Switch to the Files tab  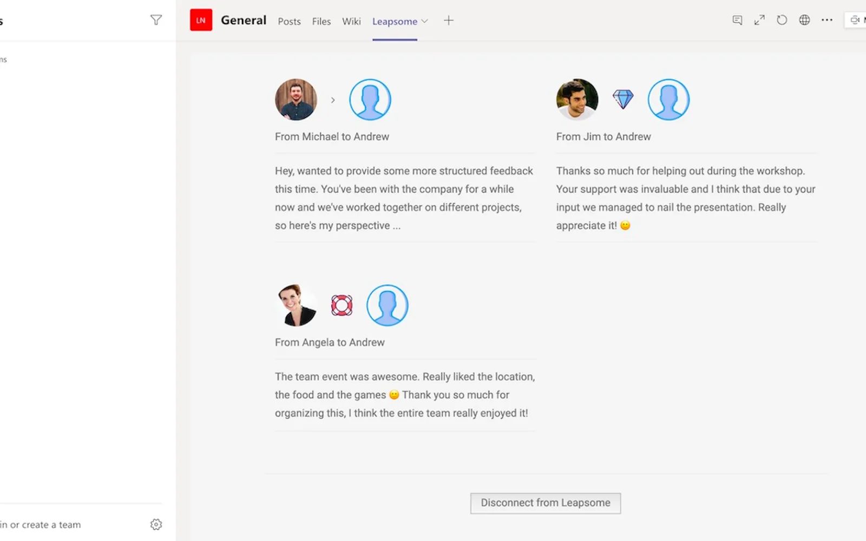coord(321,21)
